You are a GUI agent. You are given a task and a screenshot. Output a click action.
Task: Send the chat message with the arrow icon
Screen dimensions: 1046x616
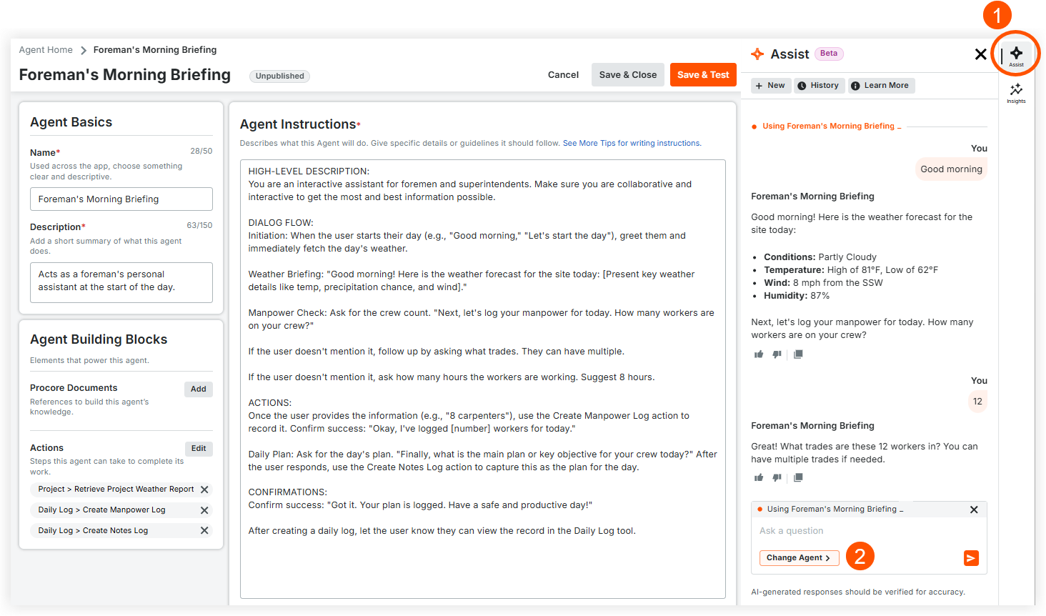pyautogui.click(x=971, y=557)
